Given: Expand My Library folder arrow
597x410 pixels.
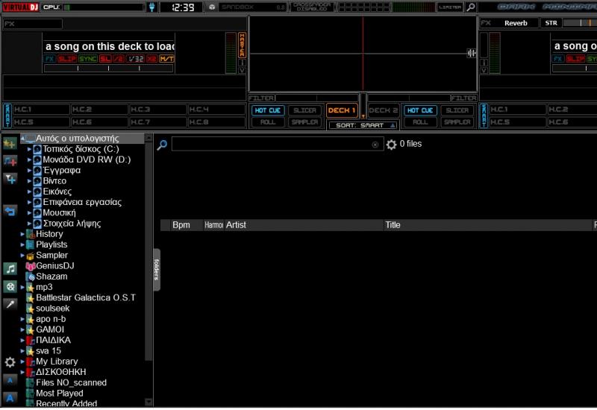Looking at the screenshot, I should pyautogui.click(x=22, y=362).
